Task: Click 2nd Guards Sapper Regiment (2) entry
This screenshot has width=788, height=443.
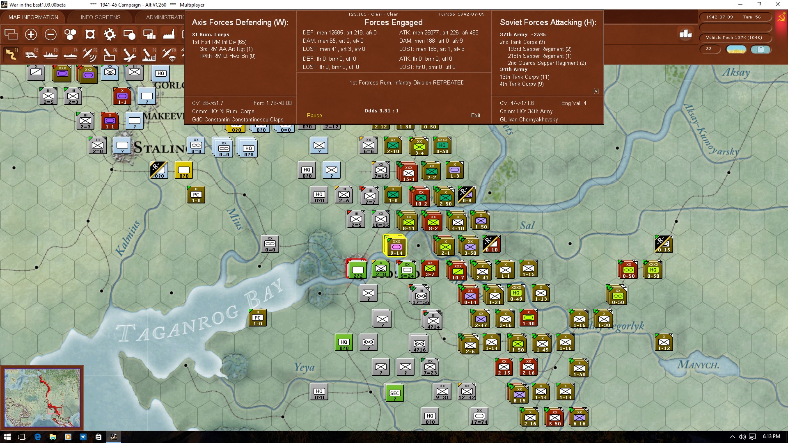Action: (x=547, y=63)
